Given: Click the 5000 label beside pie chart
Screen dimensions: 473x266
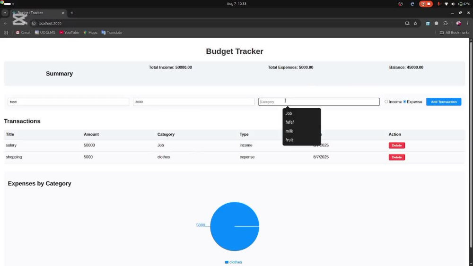Looking at the screenshot, I should (x=201, y=225).
